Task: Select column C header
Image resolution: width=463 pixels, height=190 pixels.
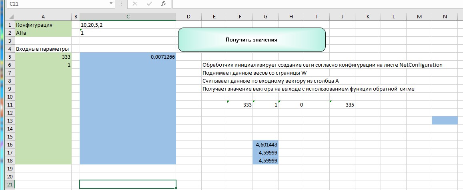Action: click(128, 17)
